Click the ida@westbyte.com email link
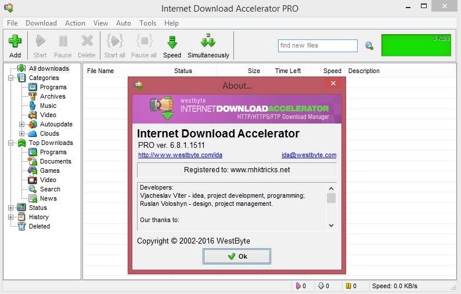461x294 pixels. 309,155
